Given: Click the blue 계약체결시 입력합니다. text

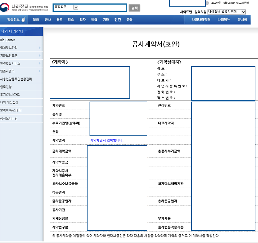Looking at the screenshot, I should (x=107, y=140).
